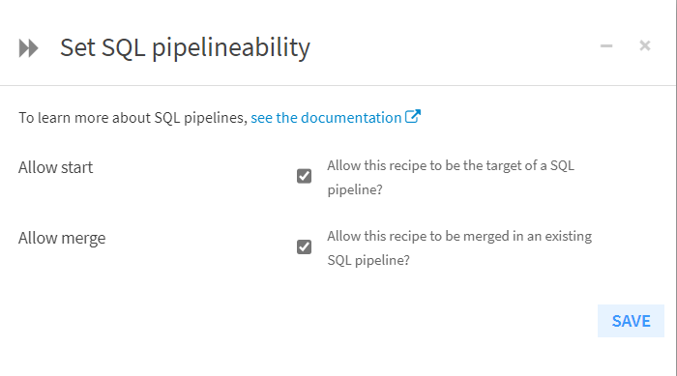Viewport: 677px width, 376px height.
Task: Uncheck the Allow merge checkbox
Action: [x=304, y=246]
